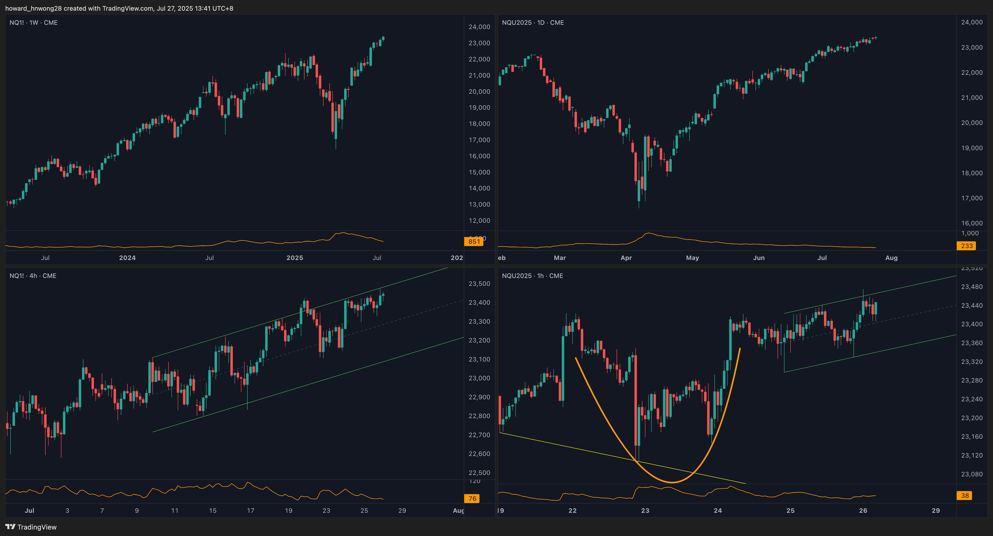Click the 2025 year label on weekly time axis
The height and width of the screenshot is (536, 993).
click(x=295, y=258)
